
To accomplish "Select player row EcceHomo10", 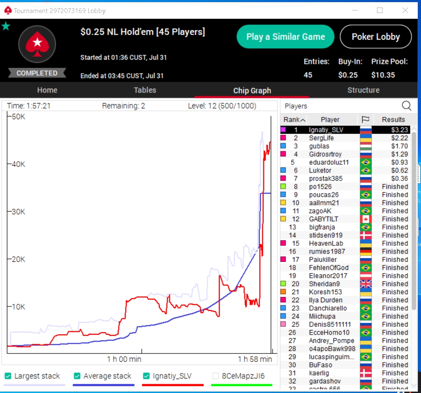I will 345,332.
